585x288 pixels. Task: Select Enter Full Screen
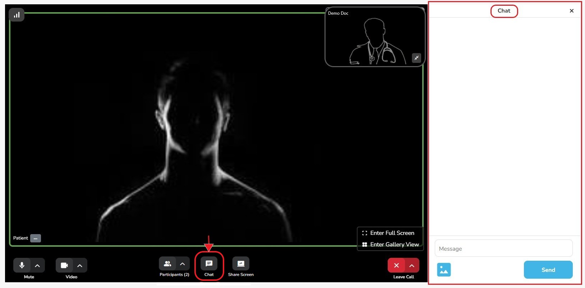(392, 233)
